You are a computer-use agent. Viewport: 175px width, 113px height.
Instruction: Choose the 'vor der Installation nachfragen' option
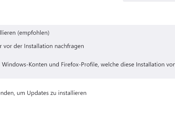click(x=42, y=46)
